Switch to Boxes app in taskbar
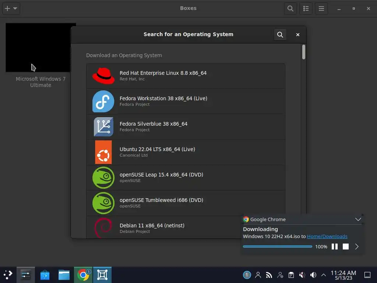 click(x=102, y=275)
